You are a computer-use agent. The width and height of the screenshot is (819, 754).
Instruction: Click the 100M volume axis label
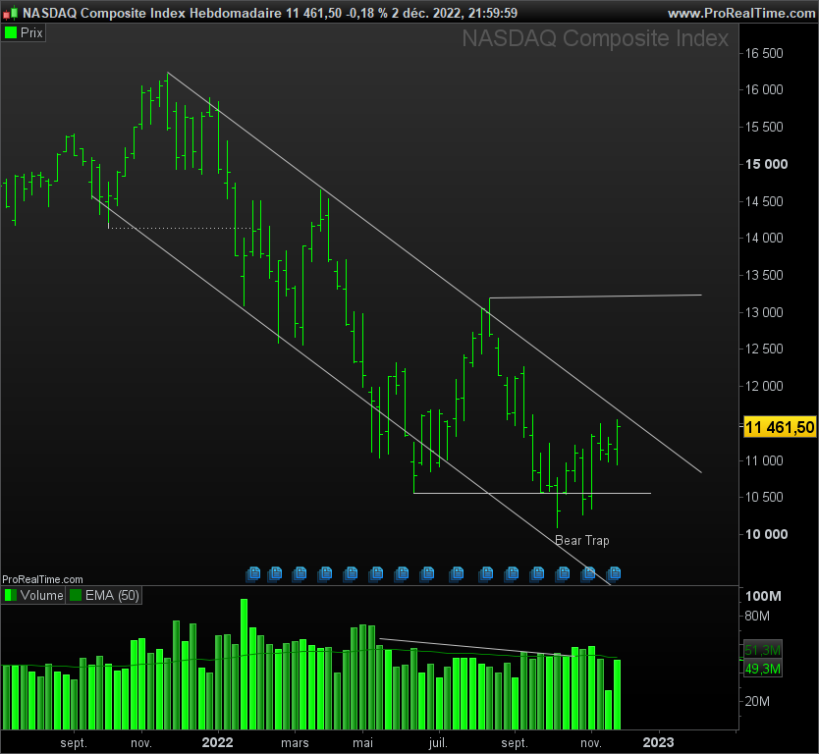pyautogui.click(x=763, y=596)
